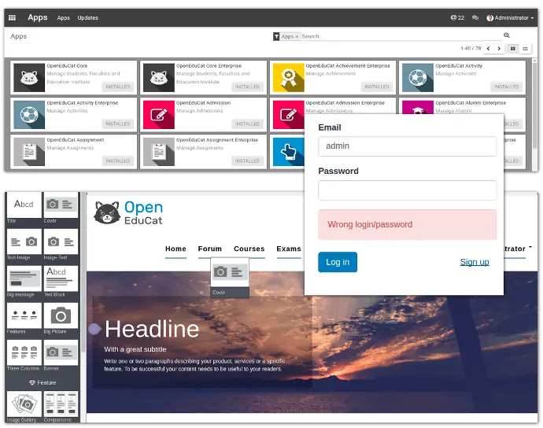
Task: Open the Updates menu item
Action: [87, 17]
